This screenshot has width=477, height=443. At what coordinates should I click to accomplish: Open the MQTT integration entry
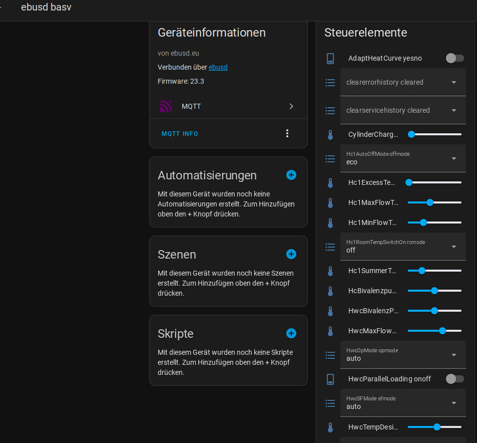tap(228, 106)
